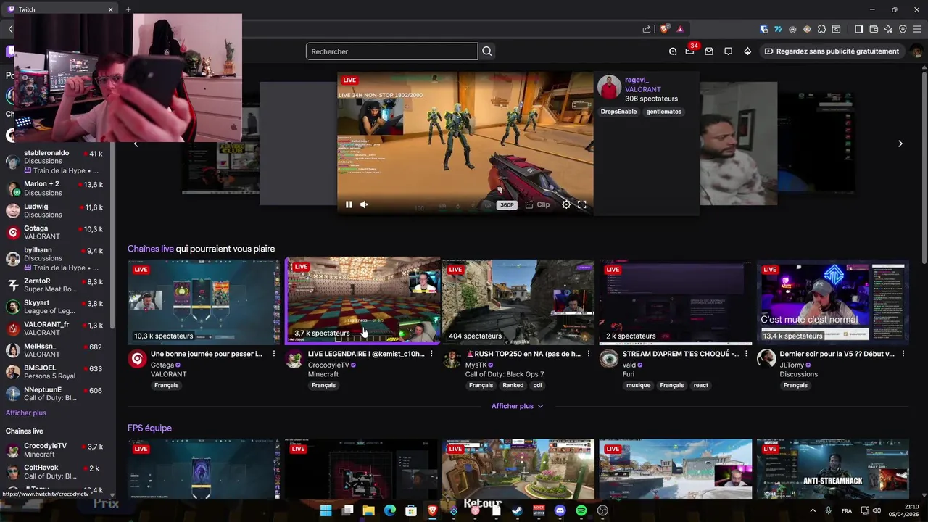Image resolution: width=928 pixels, height=522 pixels.
Task: Open Discord from the taskbar
Action: 560,510
